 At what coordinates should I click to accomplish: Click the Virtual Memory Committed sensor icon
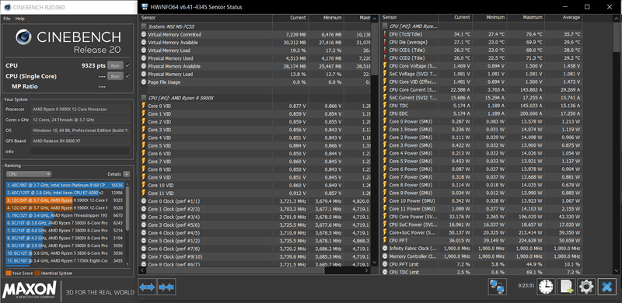pos(144,34)
